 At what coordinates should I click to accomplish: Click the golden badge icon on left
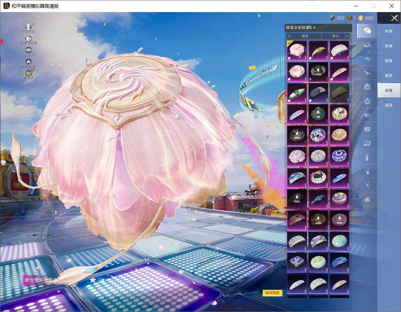tap(29, 73)
